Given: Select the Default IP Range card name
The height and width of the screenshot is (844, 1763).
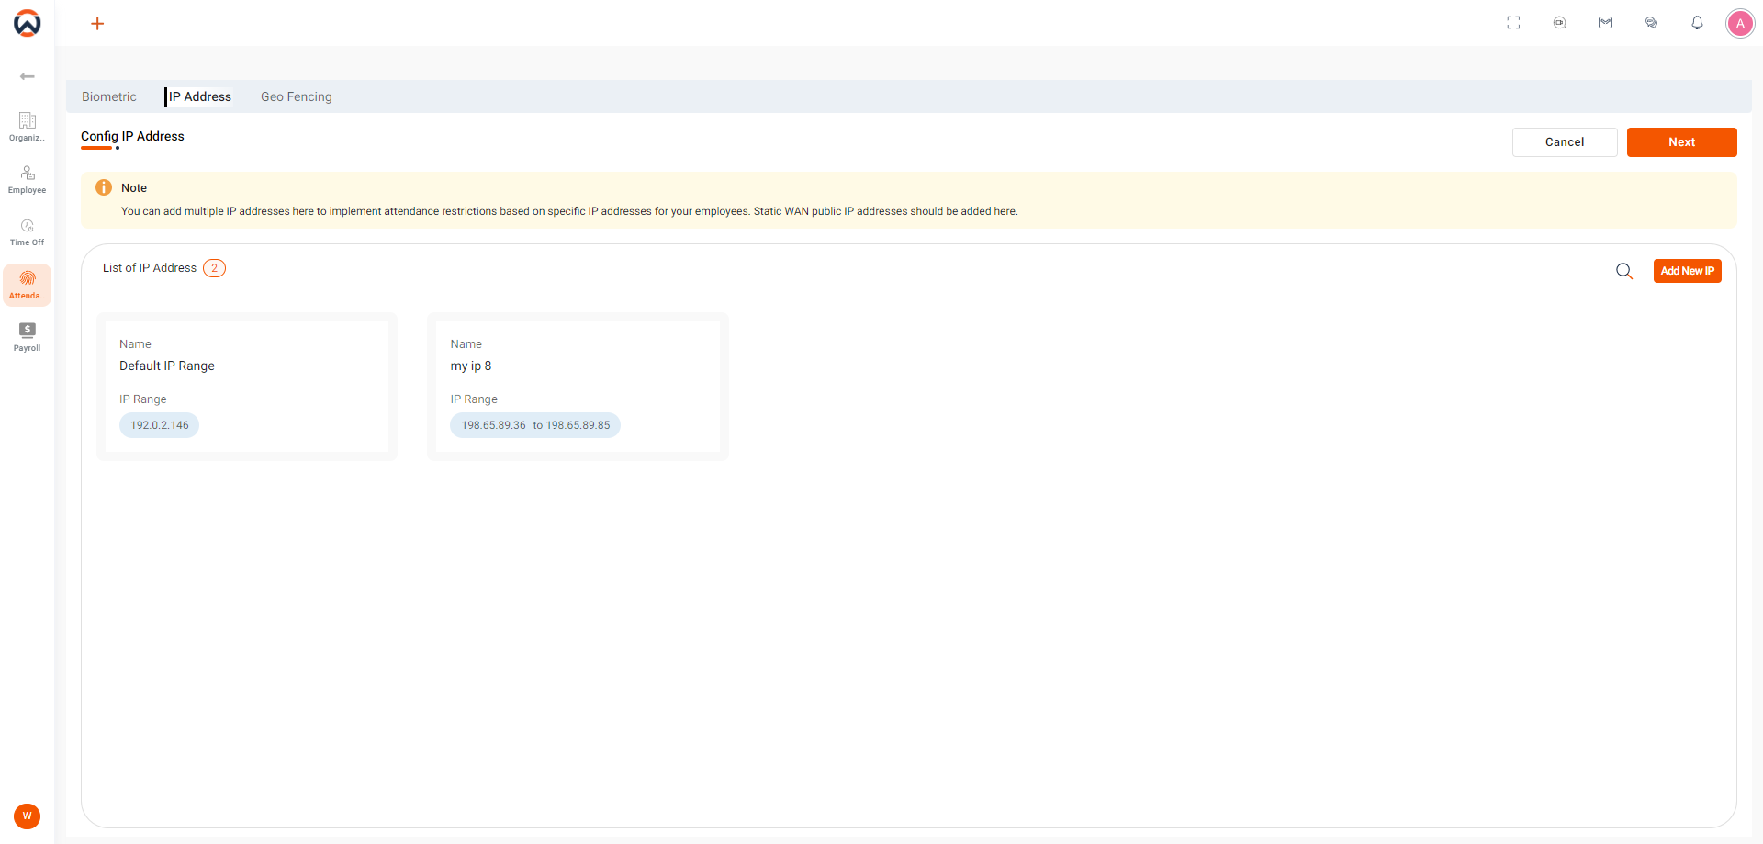Looking at the screenshot, I should [x=167, y=366].
